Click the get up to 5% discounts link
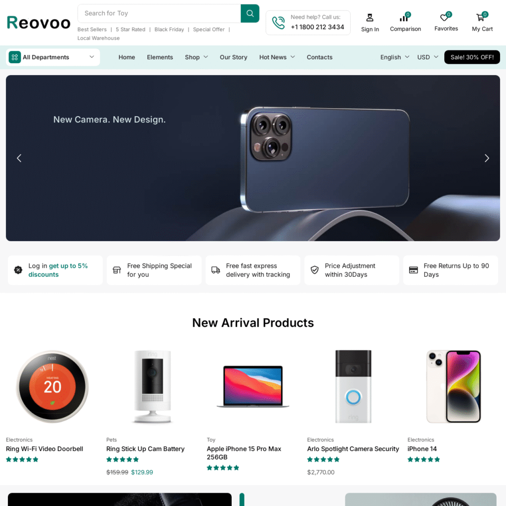Screen dimensions: 506x506 [x=58, y=270]
